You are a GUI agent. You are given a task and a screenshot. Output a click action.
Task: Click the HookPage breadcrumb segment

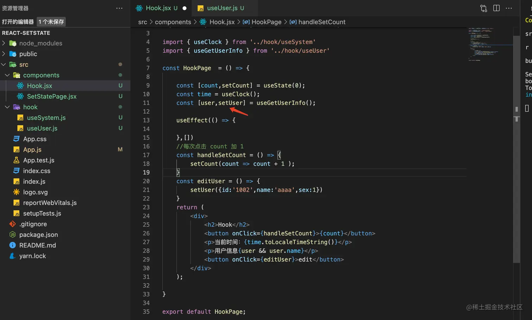[266, 22]
